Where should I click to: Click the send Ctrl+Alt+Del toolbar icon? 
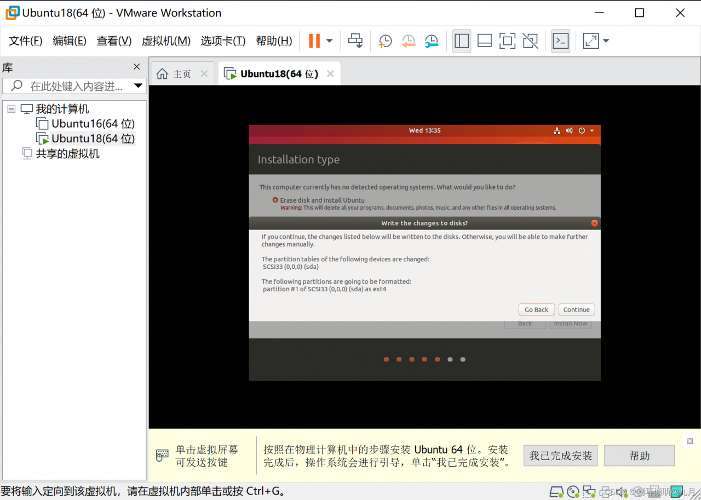click(355, 41)
